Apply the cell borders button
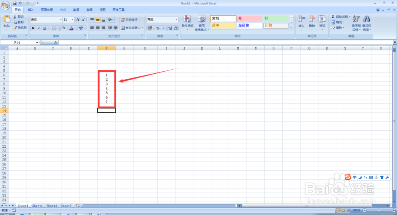Image resolution: width=397 pixels, height=215 pixels. point(54,28)
